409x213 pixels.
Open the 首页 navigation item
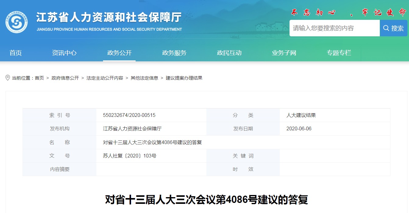click(16, 53)
